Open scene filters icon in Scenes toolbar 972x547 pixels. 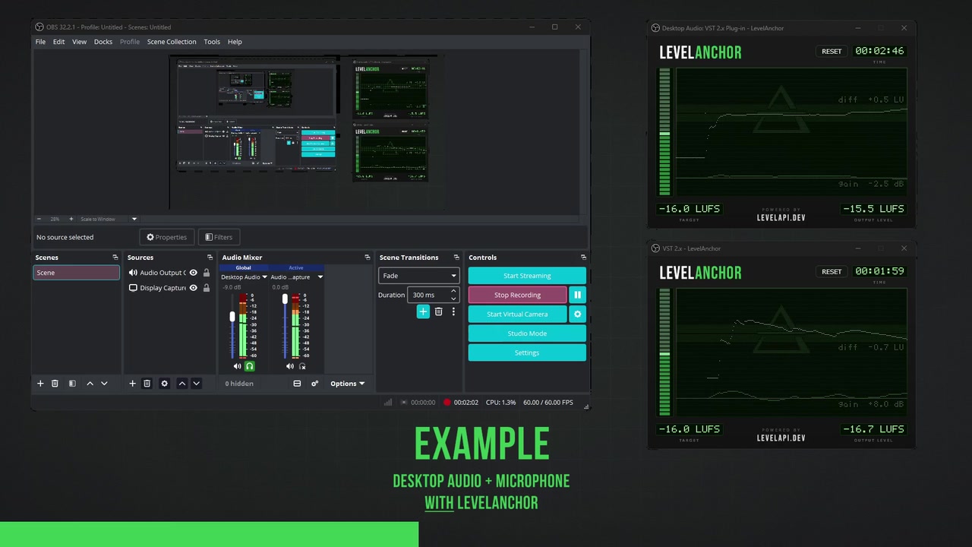[72, 384]
